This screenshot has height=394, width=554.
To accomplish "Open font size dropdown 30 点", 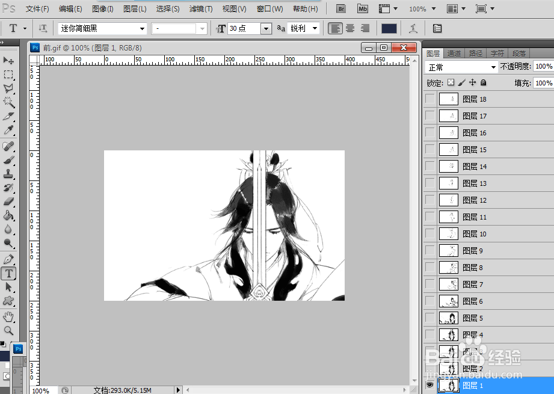I will point(266,28).
